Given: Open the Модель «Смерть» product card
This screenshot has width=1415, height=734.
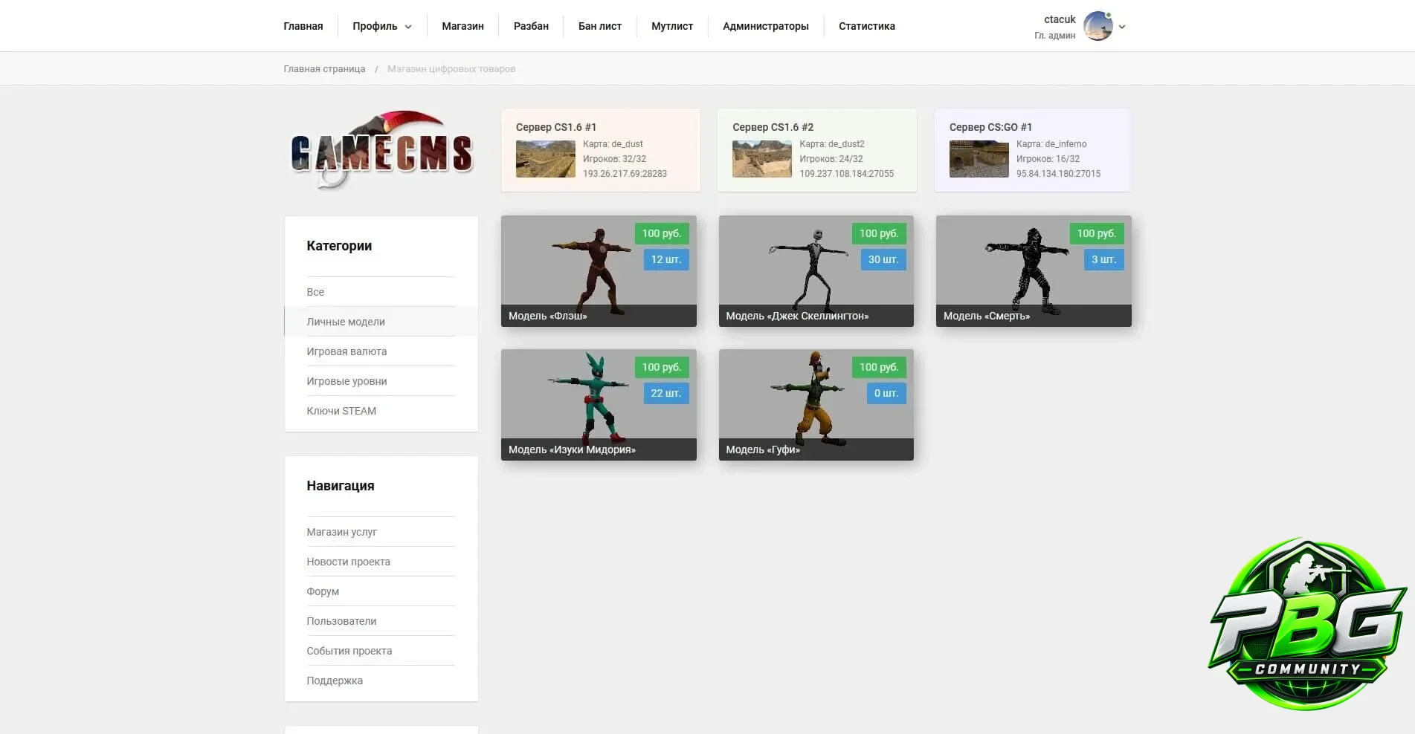Looking at the screenshot, I should 1034,271.
